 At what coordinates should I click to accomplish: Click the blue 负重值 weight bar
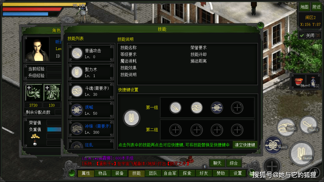tap(54, 129)
